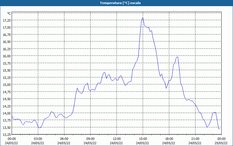
Task: Click the "Temperatura [°C] escala" title bar
Action: click(116, 3)
